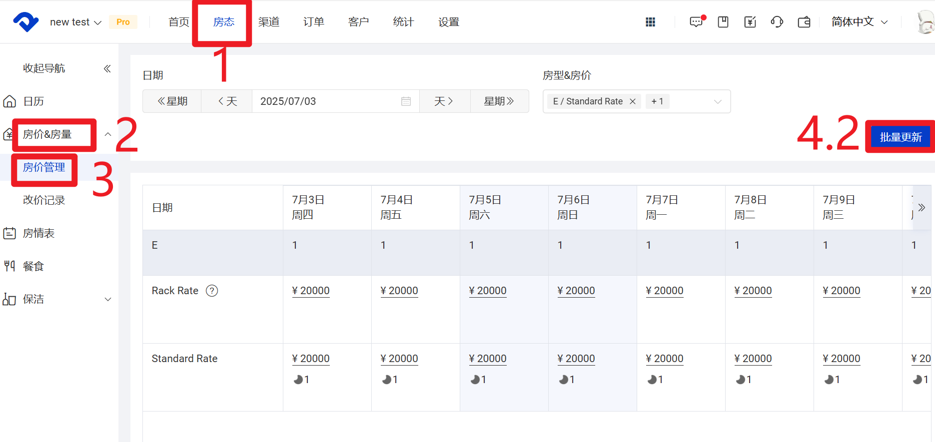Open the messages chat icon
The image size is (935, 442).
(x=696, y=22)
